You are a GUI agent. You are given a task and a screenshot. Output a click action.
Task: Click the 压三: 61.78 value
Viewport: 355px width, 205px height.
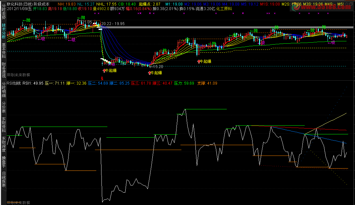[141, 83]
